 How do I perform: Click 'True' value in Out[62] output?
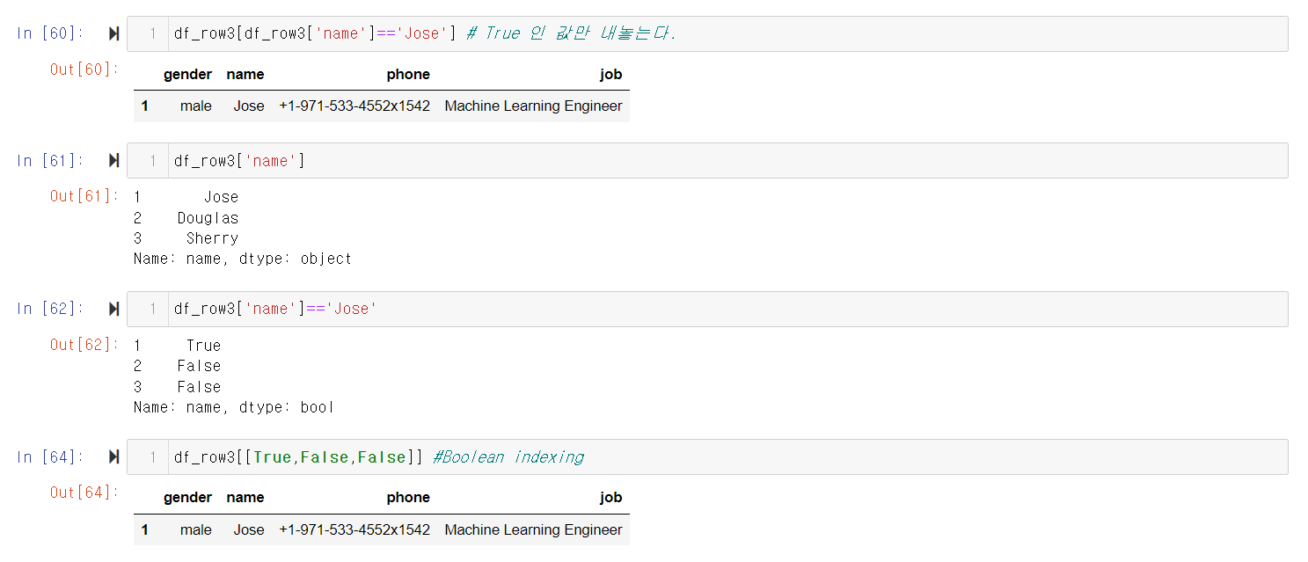(203, 346)
